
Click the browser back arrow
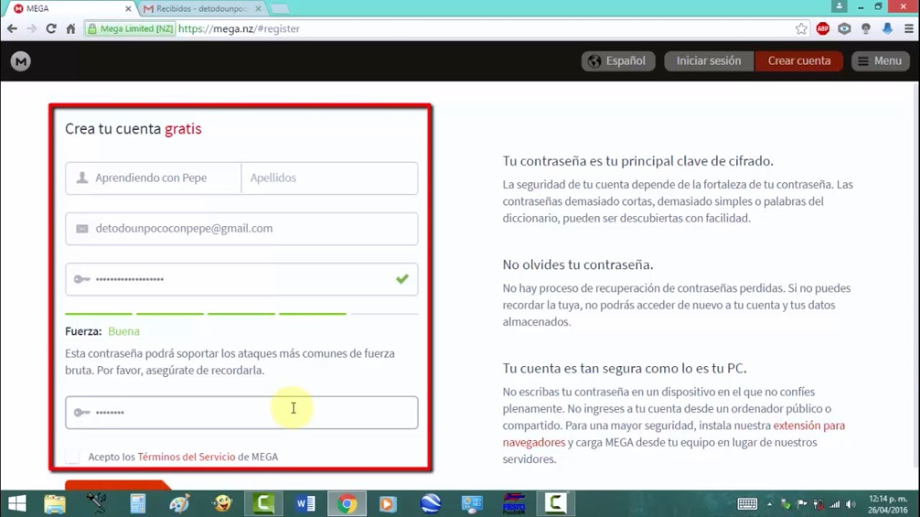pos(12,29)
